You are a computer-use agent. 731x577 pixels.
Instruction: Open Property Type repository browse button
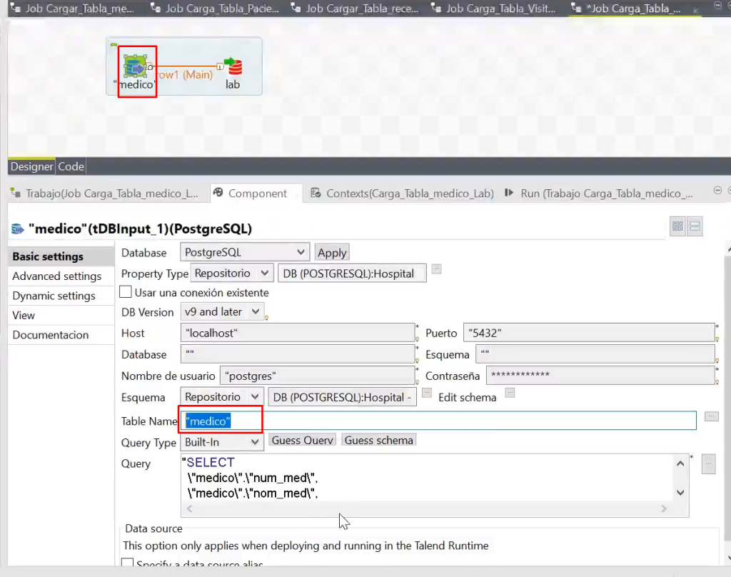tap(437, 269)
